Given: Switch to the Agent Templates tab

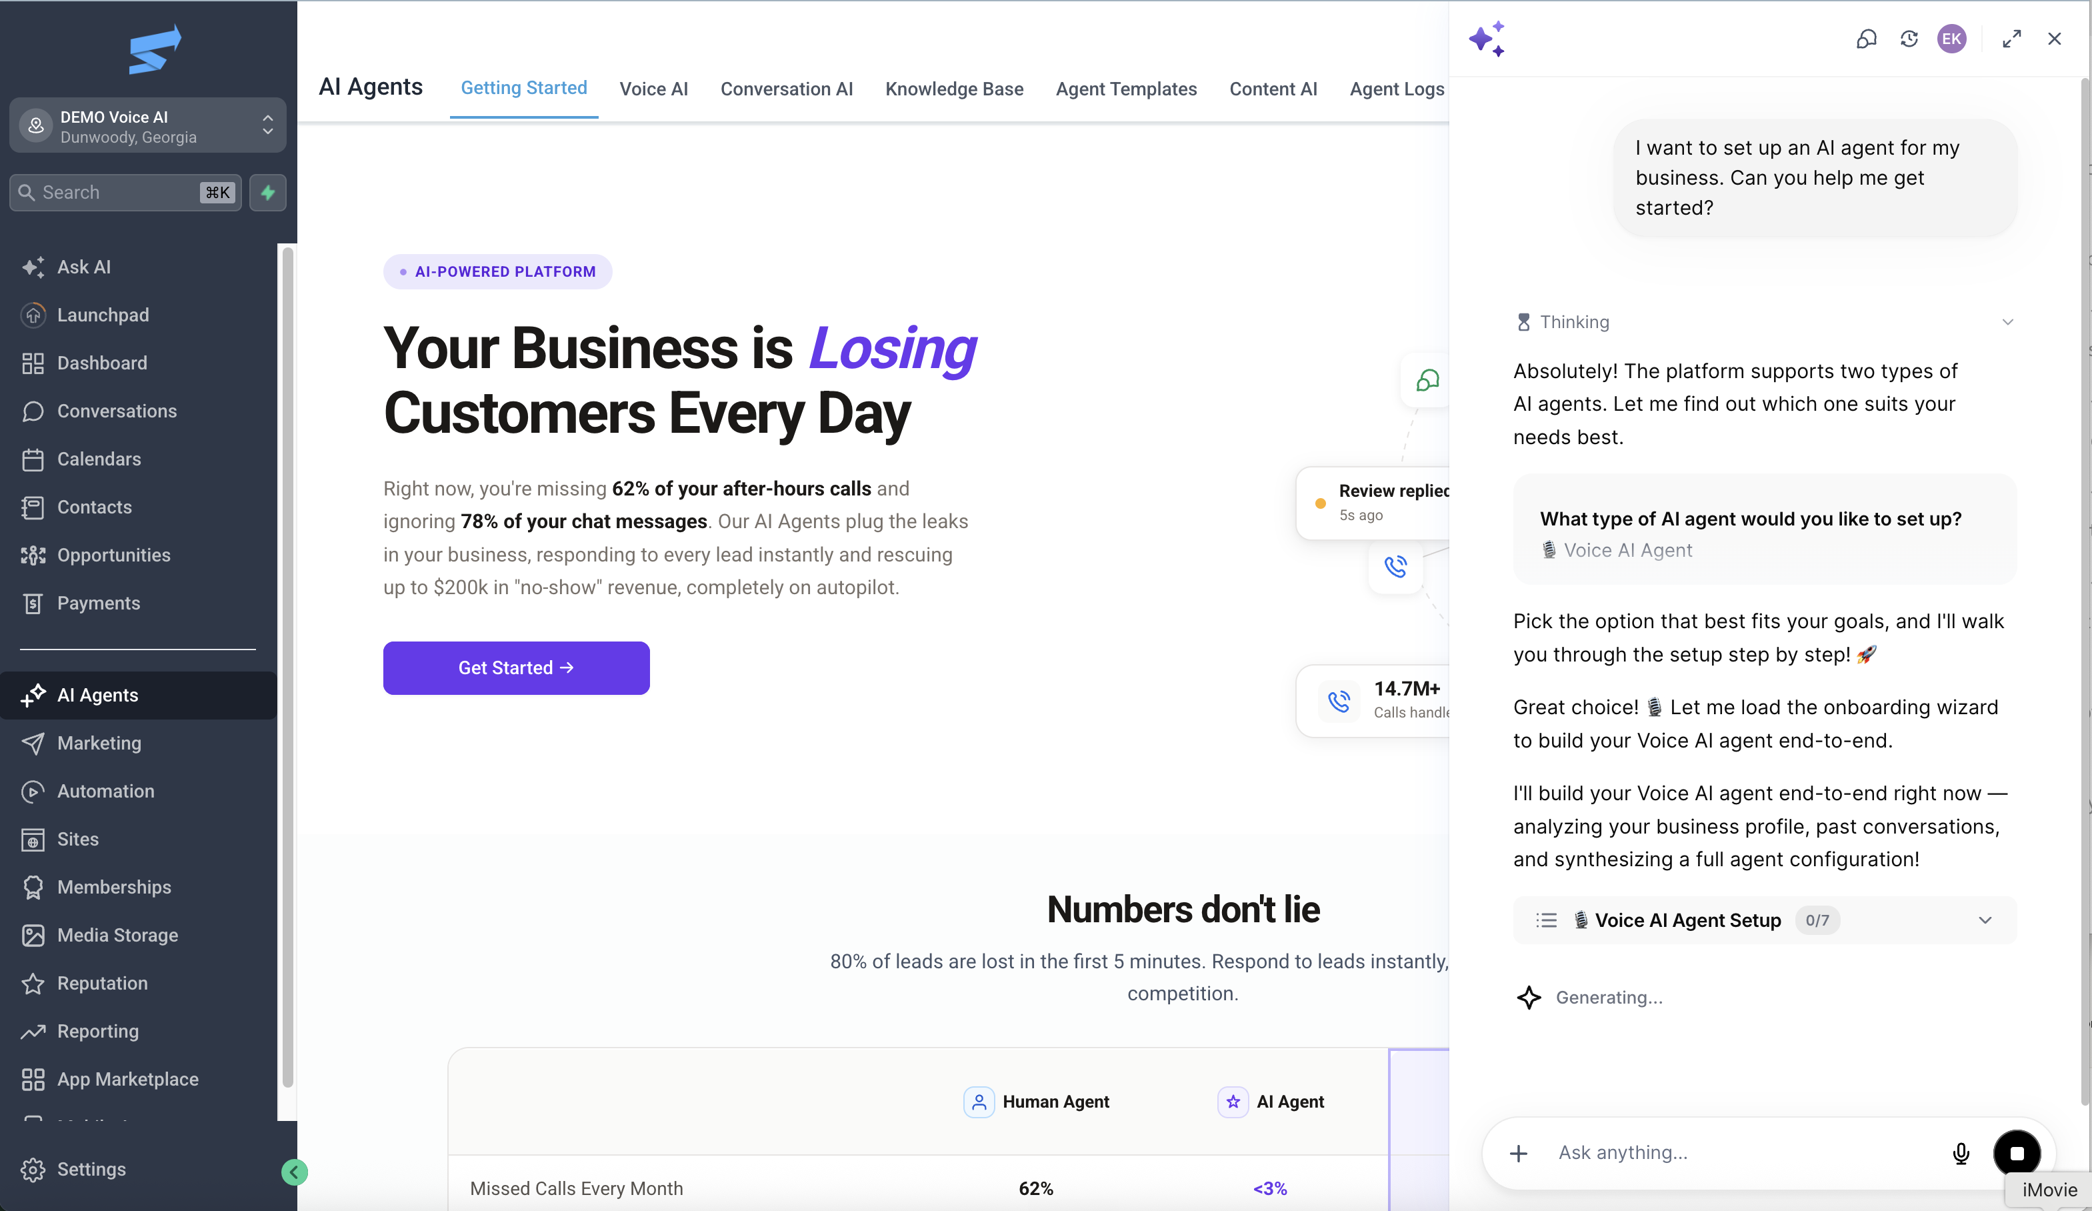Looking at the screenshot, I should [1126, 89].
